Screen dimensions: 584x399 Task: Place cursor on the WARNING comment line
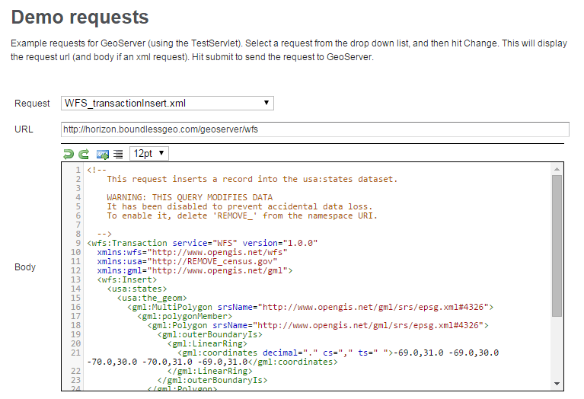(189, 197)
